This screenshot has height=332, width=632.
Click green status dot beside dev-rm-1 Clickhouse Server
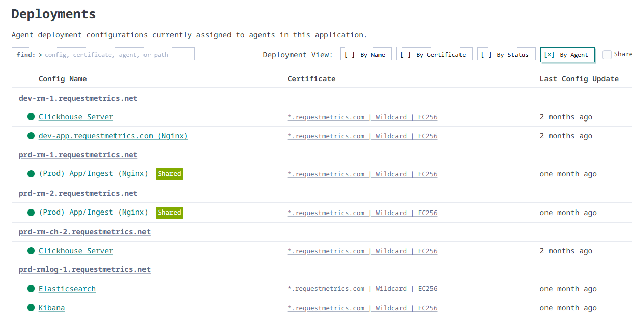tap(31, 117)
